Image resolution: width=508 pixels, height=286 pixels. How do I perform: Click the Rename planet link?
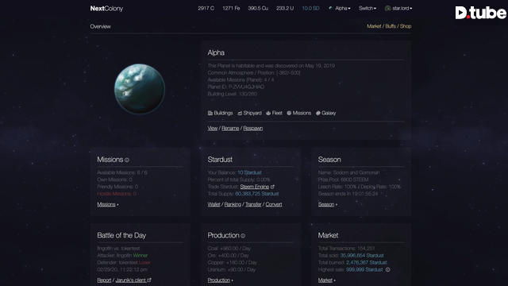[230, 129]
